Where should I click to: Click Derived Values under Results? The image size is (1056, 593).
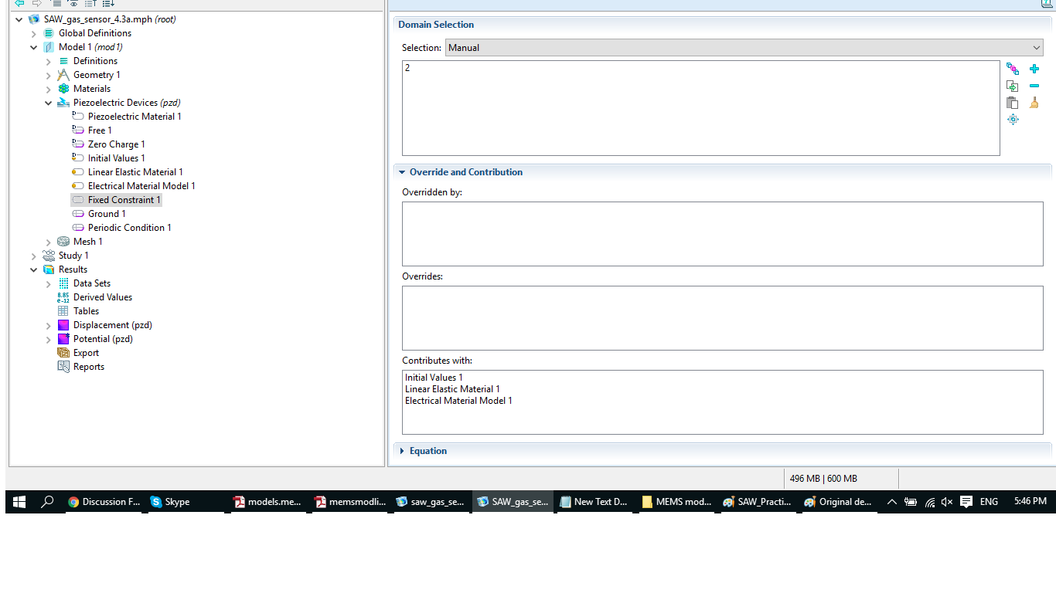102,297
